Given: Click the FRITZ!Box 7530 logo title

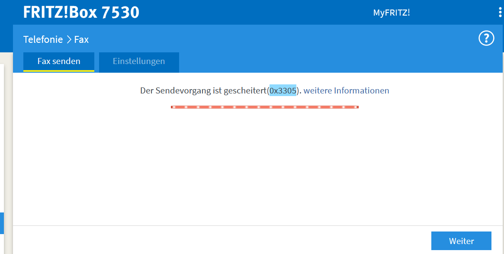Looking at the screenshot, I should 81,12.
